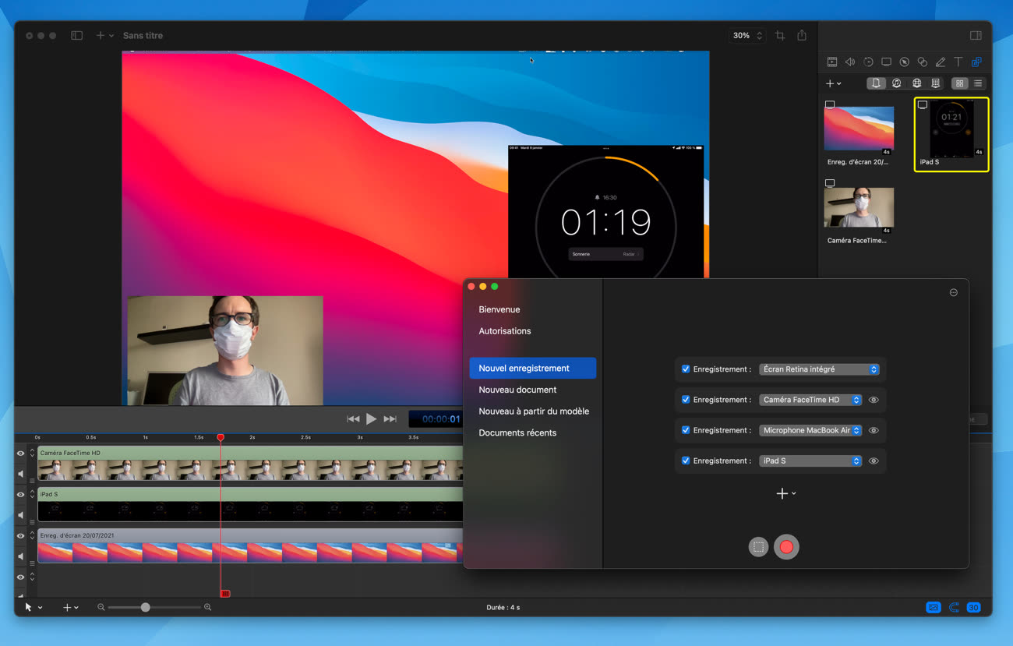This screenshot has width=1013, height=646.
Task: Uncheck Enregistrement for Écran Retina intégré
Action: (686, 369)
